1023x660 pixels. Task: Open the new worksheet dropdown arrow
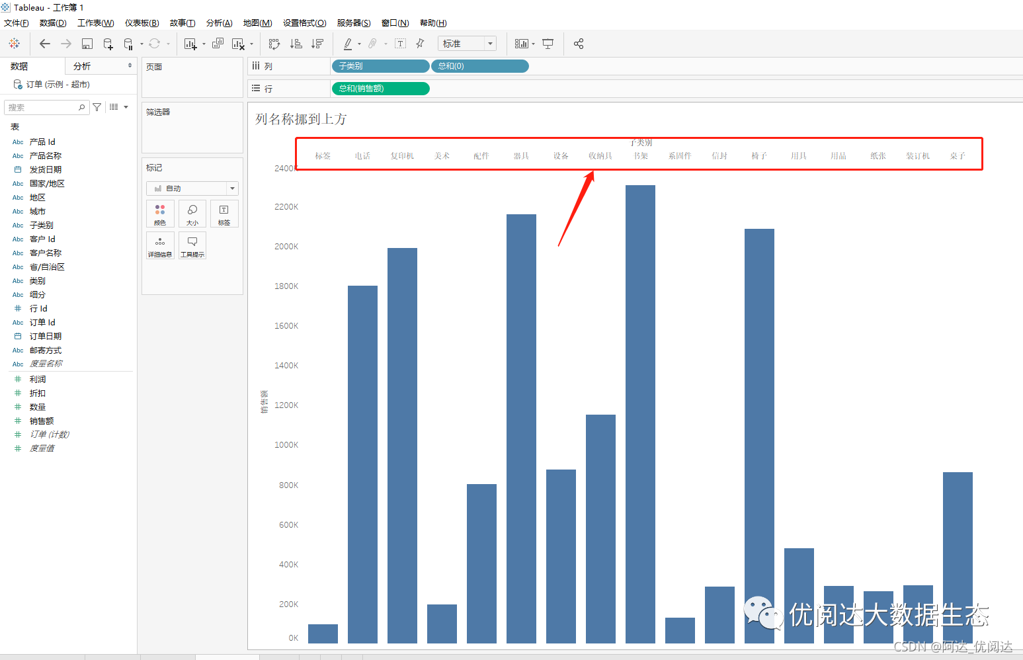pos(204,44)
